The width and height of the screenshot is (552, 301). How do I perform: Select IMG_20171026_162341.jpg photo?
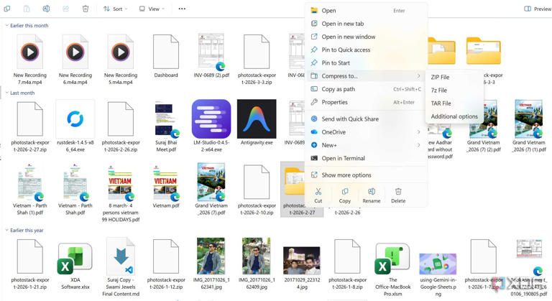pos(211,264)
